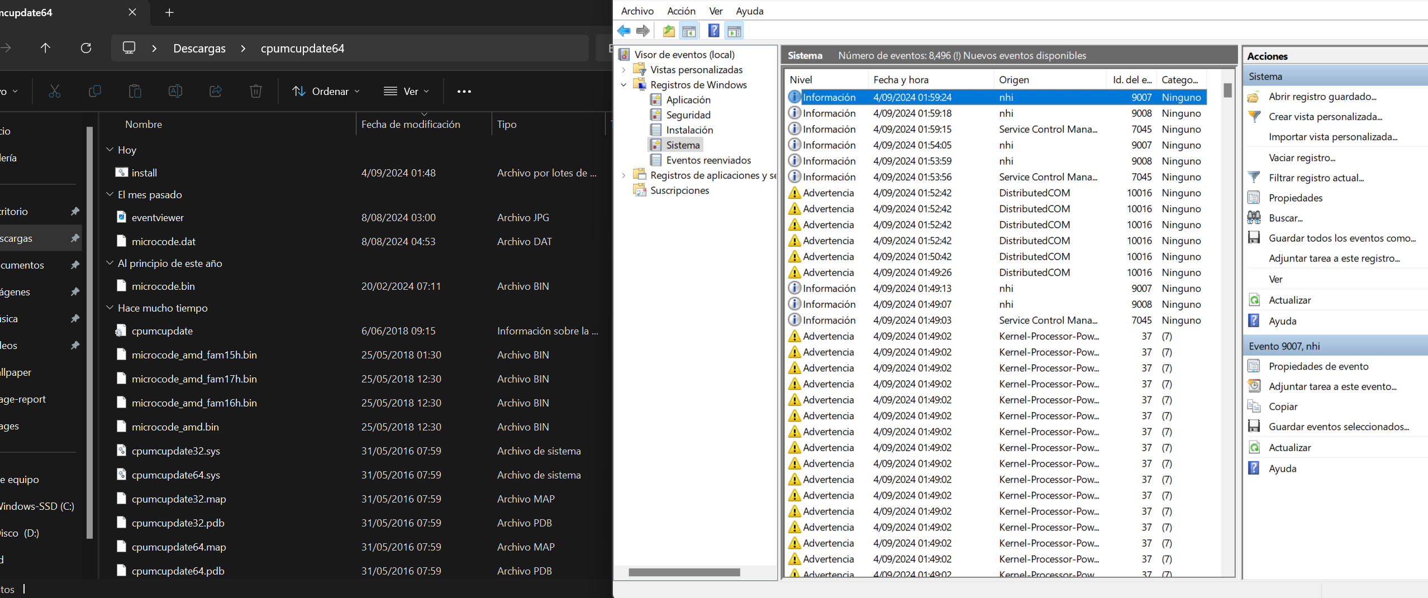The image size is (1428, 598).
Task: Open the Ordenar dropdown
Action: click(326, 92)
